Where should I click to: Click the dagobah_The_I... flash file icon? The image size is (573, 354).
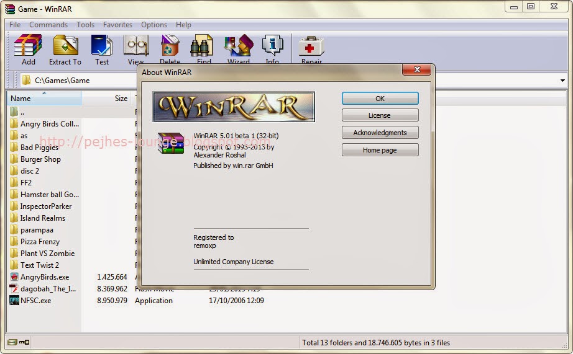pyautogui.click(x=14, y=288)
